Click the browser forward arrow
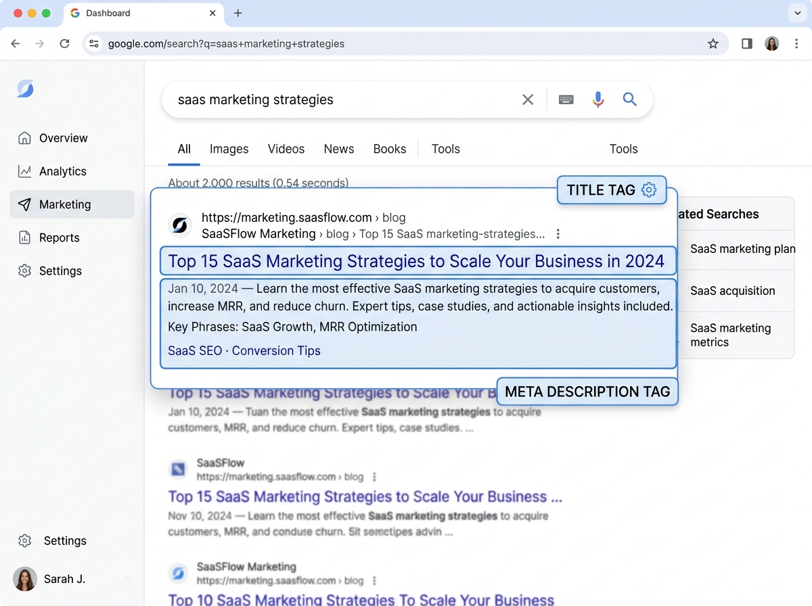Screen dimensions: 812x606 (40, 44)
